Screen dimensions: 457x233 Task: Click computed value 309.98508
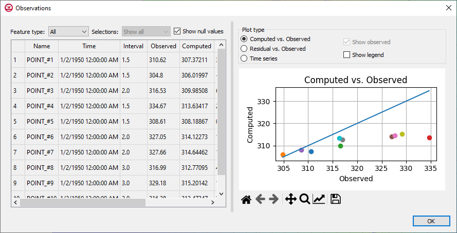[x=197, y=91]
